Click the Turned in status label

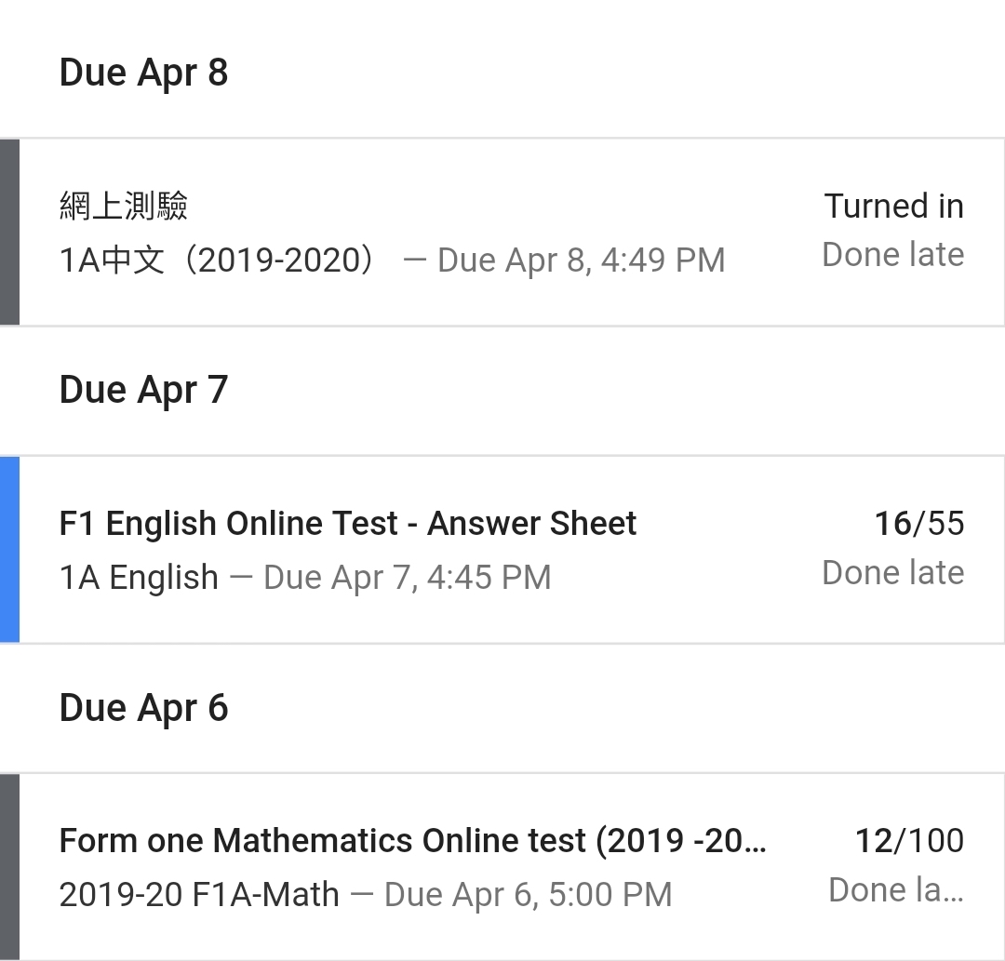pos(893,206)
